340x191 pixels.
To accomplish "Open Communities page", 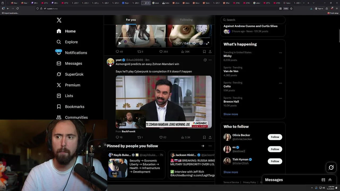I will pyautogui.click(x=73, y=117).
